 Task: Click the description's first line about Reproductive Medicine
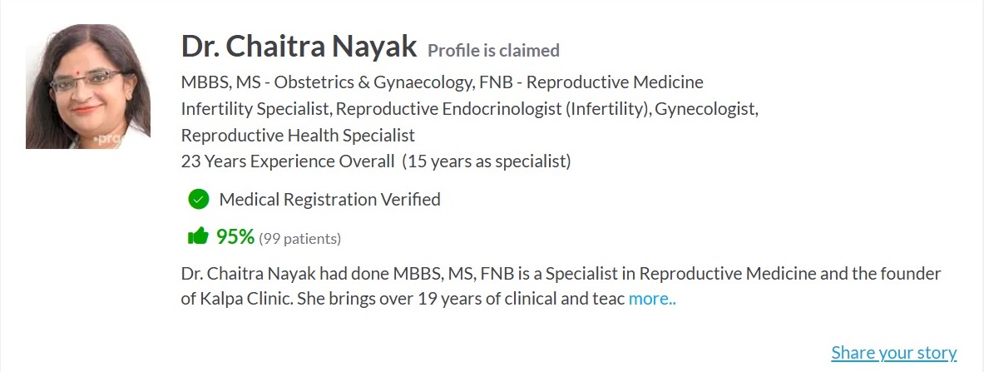coord(560,274)
